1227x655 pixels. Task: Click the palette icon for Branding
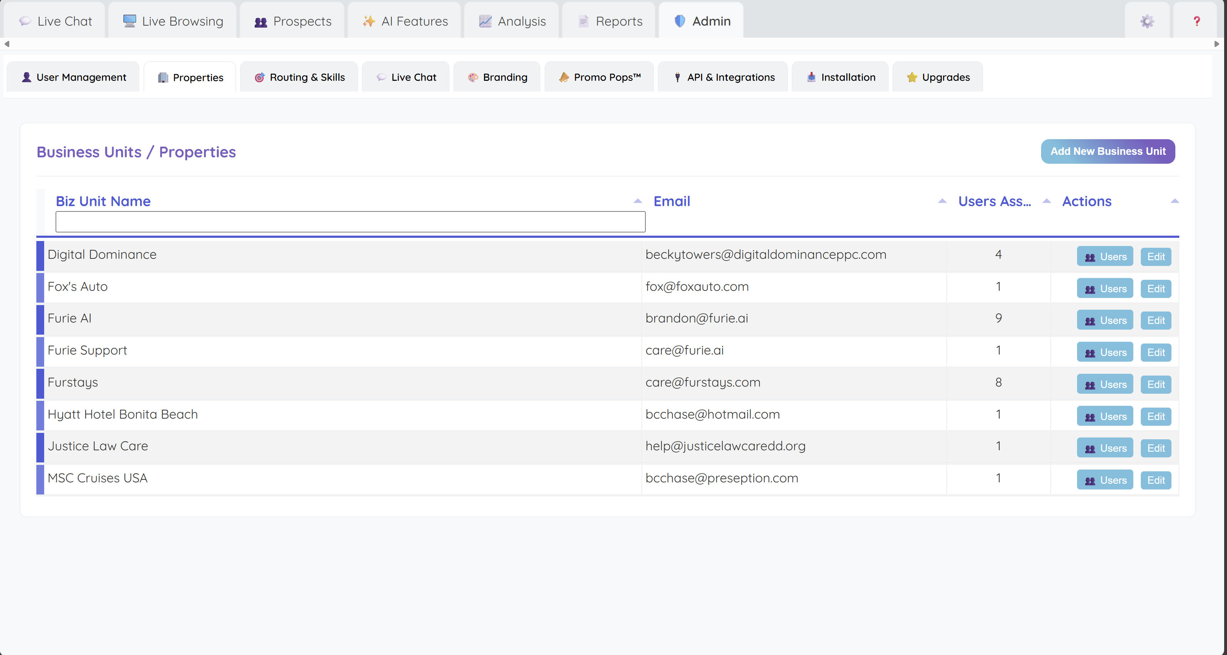[x=473, y=77]
